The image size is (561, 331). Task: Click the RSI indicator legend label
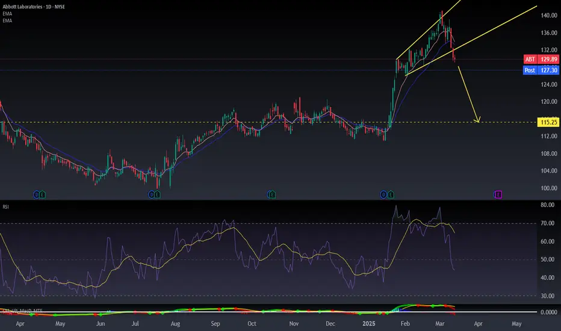tap(6, 207)
